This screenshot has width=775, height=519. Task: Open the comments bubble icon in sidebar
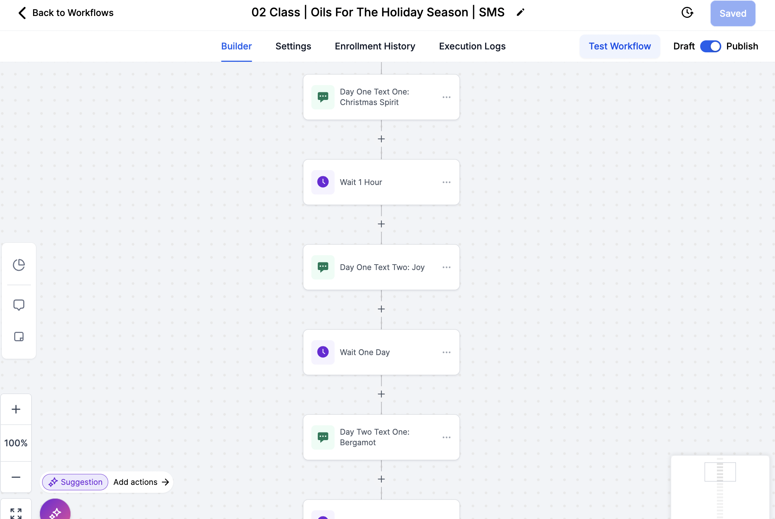point(19,305)
